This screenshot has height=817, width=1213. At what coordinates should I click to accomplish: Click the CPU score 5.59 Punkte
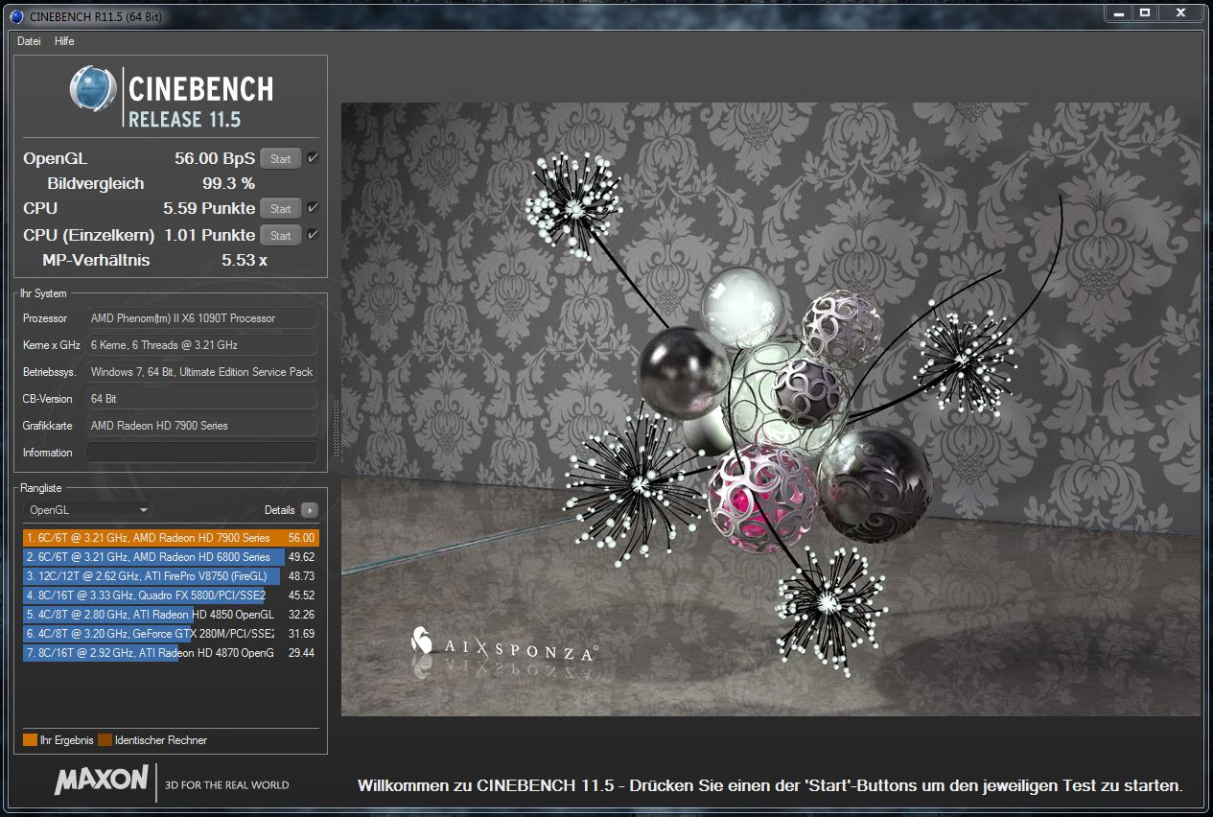click(209, 208)
